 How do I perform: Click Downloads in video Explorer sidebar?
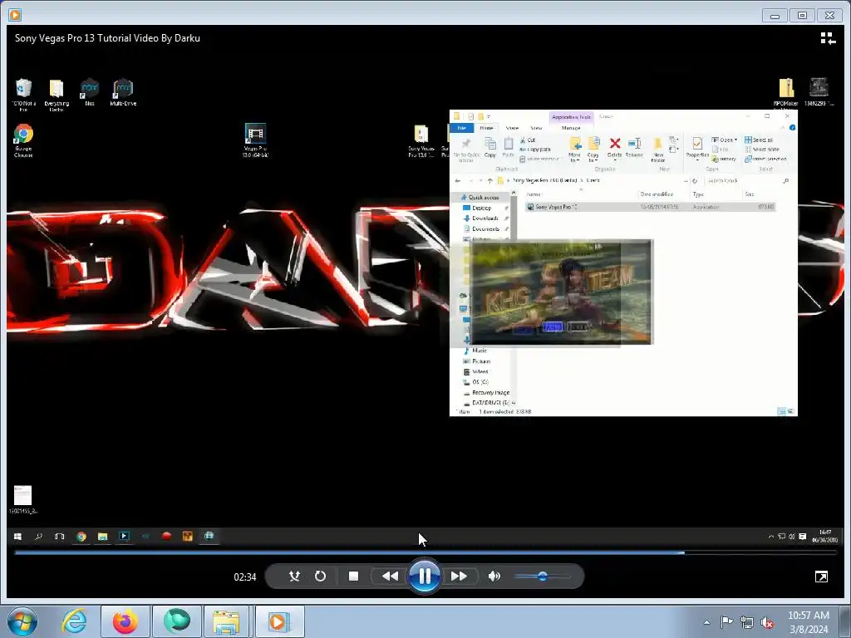(x=485, y=218)
